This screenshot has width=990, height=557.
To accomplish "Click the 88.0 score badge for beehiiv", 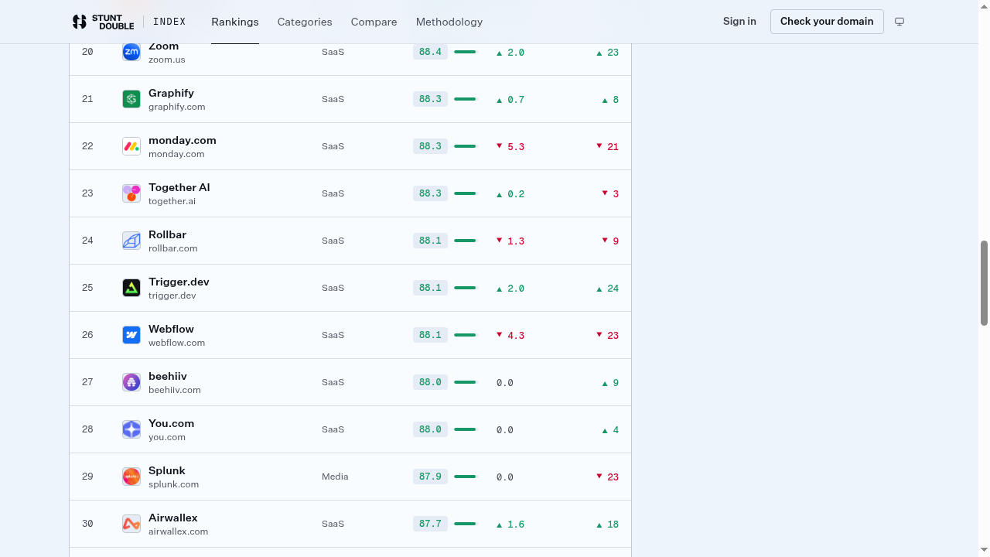I will 430,382.
